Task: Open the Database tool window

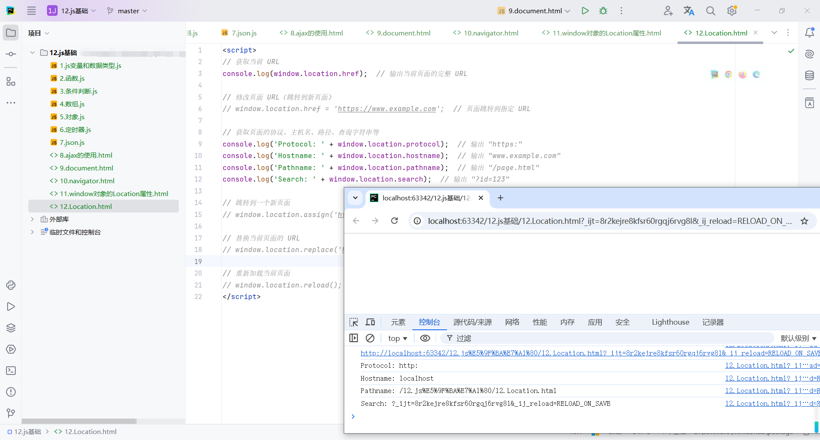Action: [809, 76]
